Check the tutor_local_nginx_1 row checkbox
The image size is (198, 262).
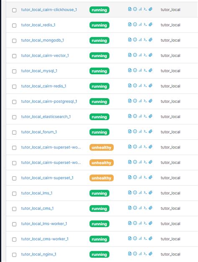point(14,254)
